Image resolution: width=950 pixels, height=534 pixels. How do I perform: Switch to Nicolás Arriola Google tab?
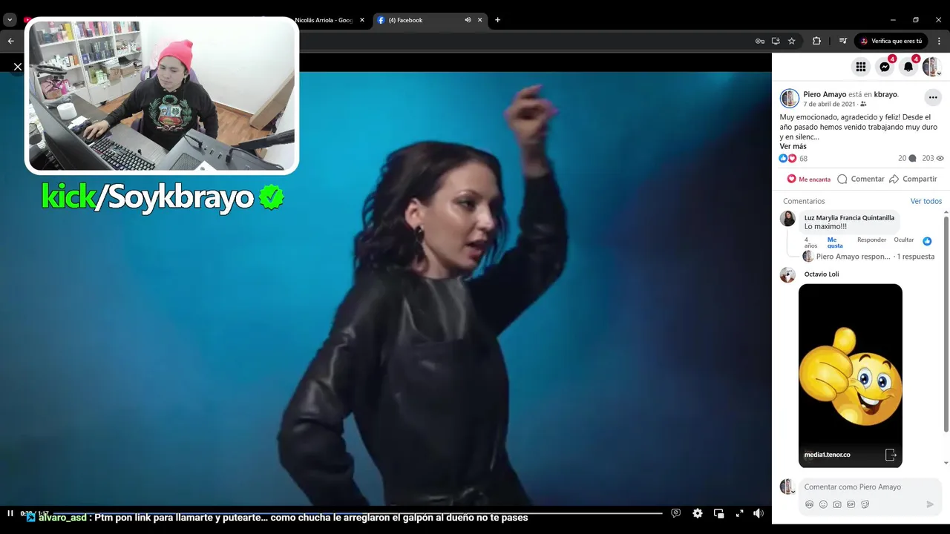pyautogui.click(x=324, y=20)
